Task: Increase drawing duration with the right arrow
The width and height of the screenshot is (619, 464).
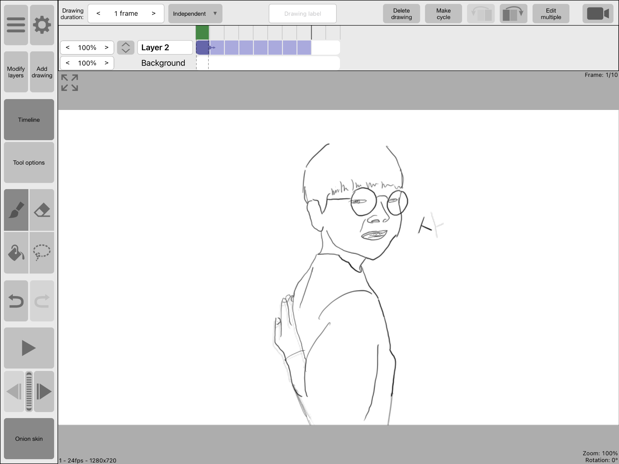Action: 154,14
